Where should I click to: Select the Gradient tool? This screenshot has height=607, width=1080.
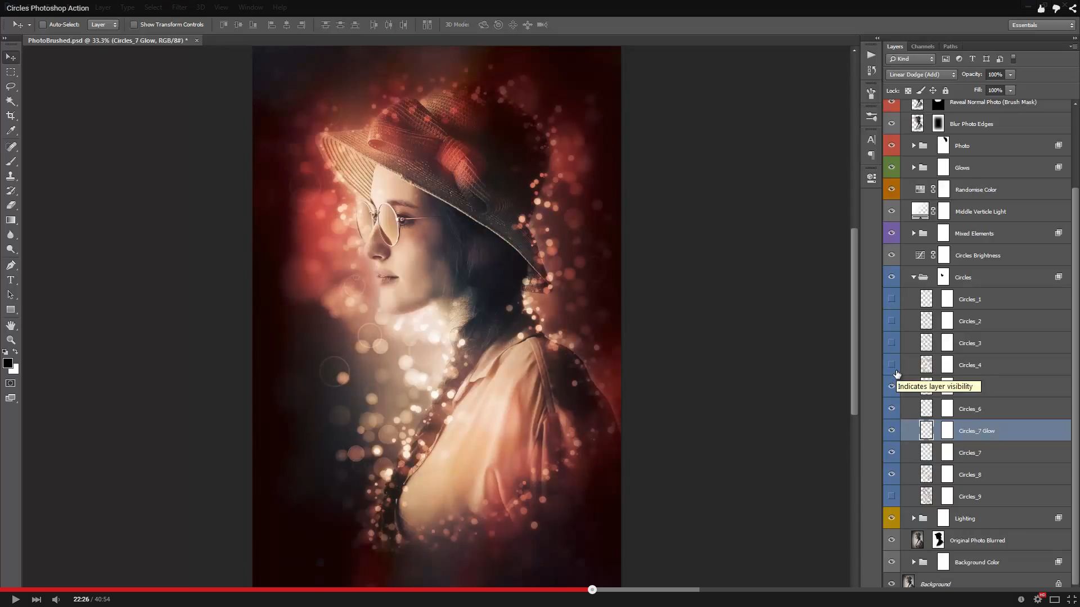tap(11, 220)
